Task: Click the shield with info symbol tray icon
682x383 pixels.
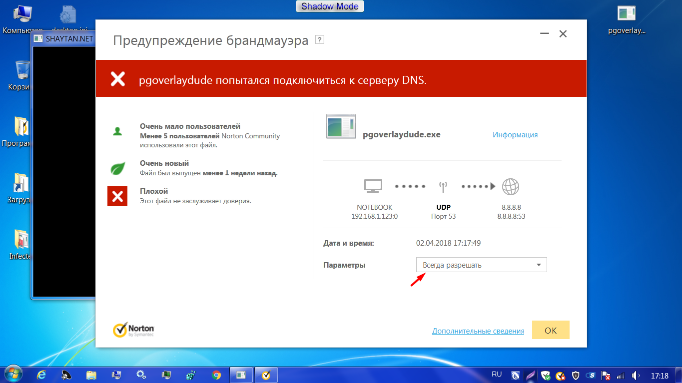Action: coord(576,375)
